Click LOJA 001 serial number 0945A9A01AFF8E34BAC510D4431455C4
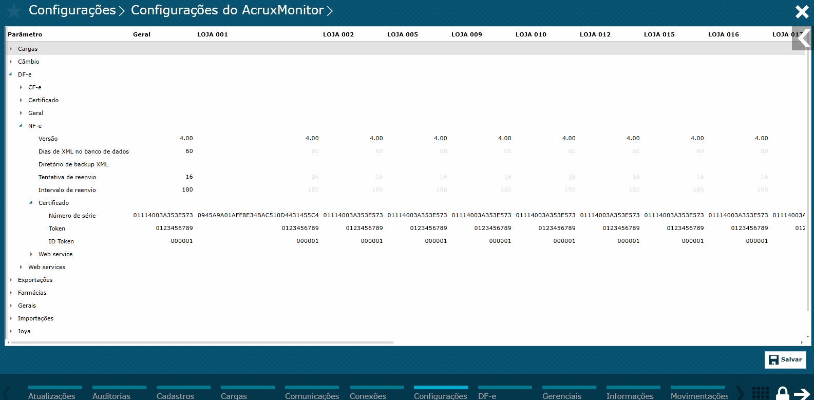Viewport: 814px width, 400px height. pos(258,215)
